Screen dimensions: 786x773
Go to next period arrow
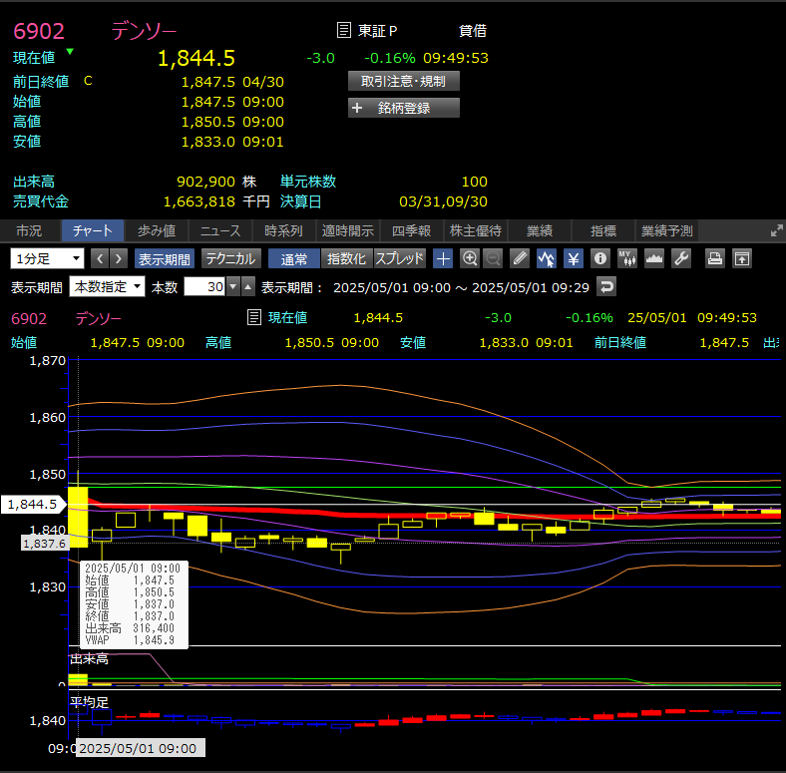coord(119,258)
